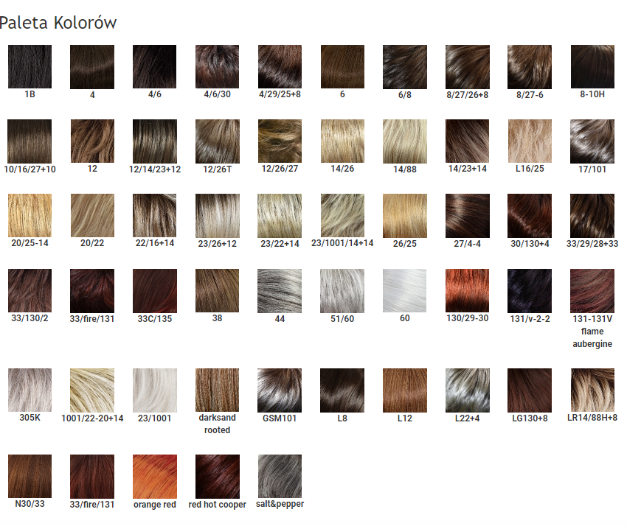Select the 20/25-14 golden swatch
The height and width of the screenshot is (526, 627).
[x=30, y=216]
